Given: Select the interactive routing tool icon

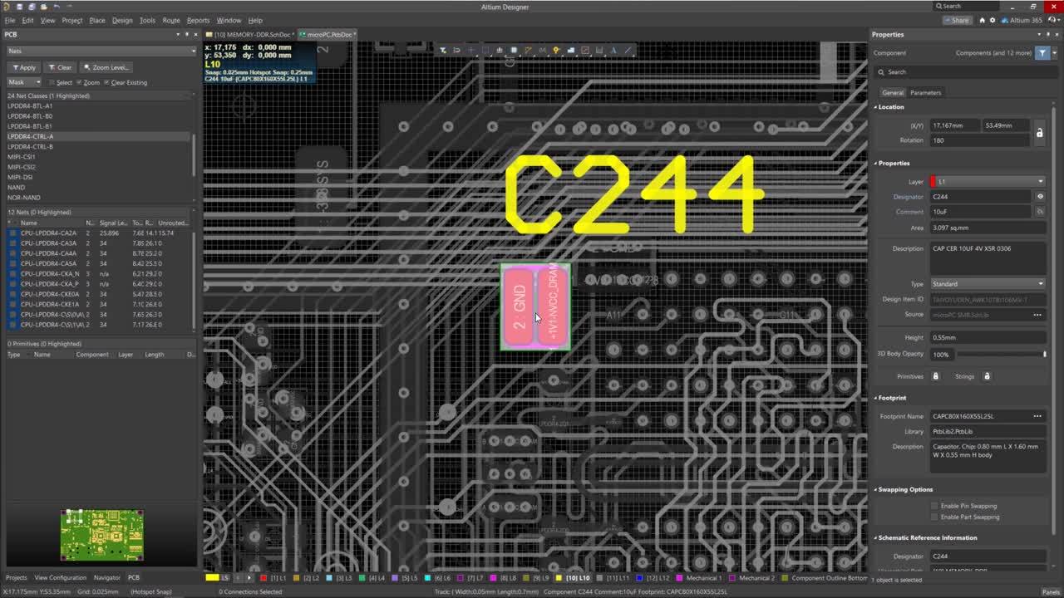Looking at the screenshot, I should [528, 50].
